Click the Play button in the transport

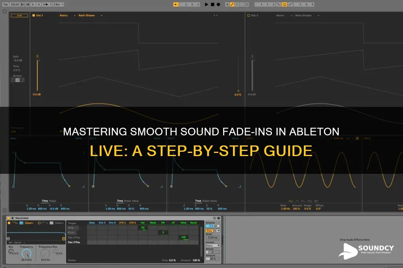[x=206, y=4]
